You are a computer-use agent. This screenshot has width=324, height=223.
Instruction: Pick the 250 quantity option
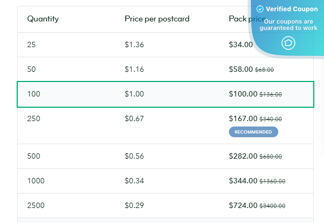coord(33,118)
